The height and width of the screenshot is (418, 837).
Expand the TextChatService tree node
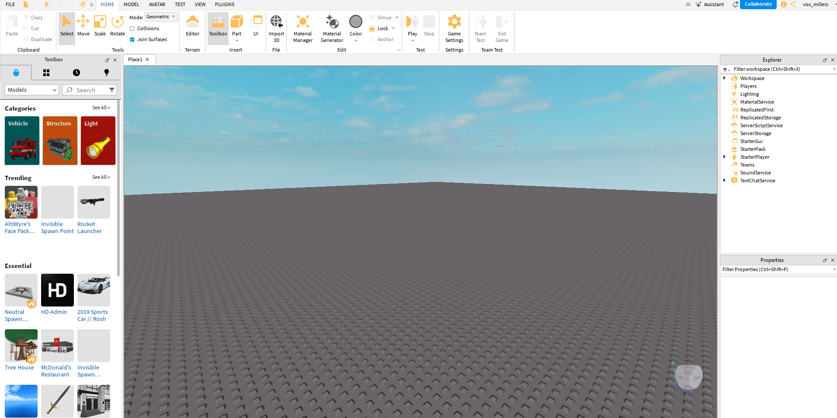(x=725, y=181)
